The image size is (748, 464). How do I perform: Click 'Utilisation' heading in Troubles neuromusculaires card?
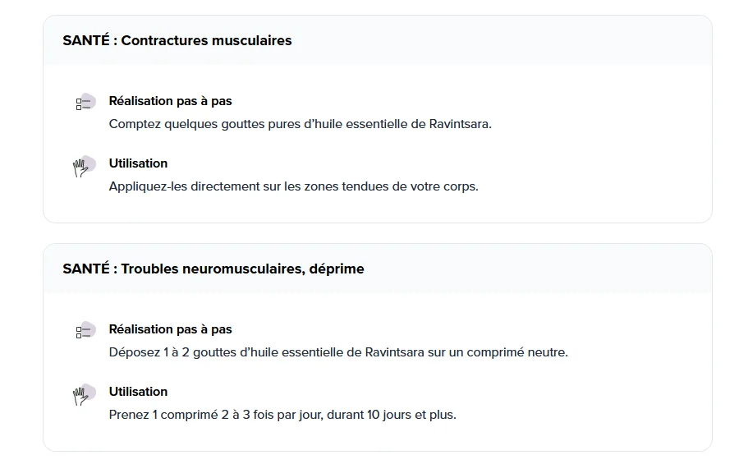tap(138, 392)
